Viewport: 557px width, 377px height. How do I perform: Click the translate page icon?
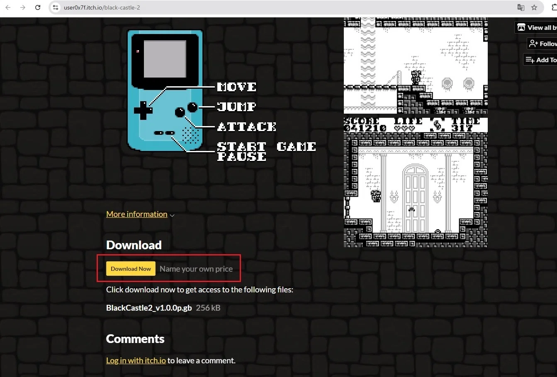tap(521, 7)
